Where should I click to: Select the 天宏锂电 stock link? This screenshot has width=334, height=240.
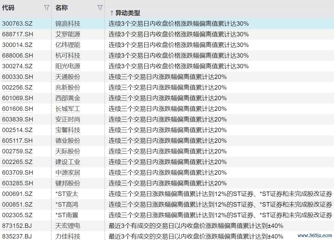click(68, 226)
